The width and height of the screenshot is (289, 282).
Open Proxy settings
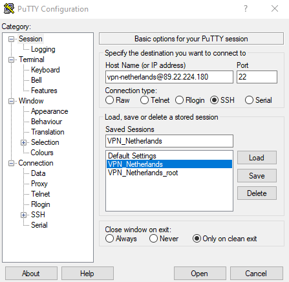(x=39, y=184)
